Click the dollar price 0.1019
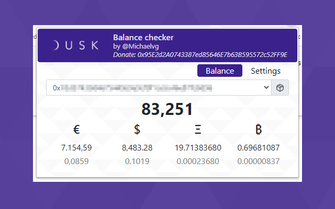The height and width of the screenshot is (209, 335). 137,161
